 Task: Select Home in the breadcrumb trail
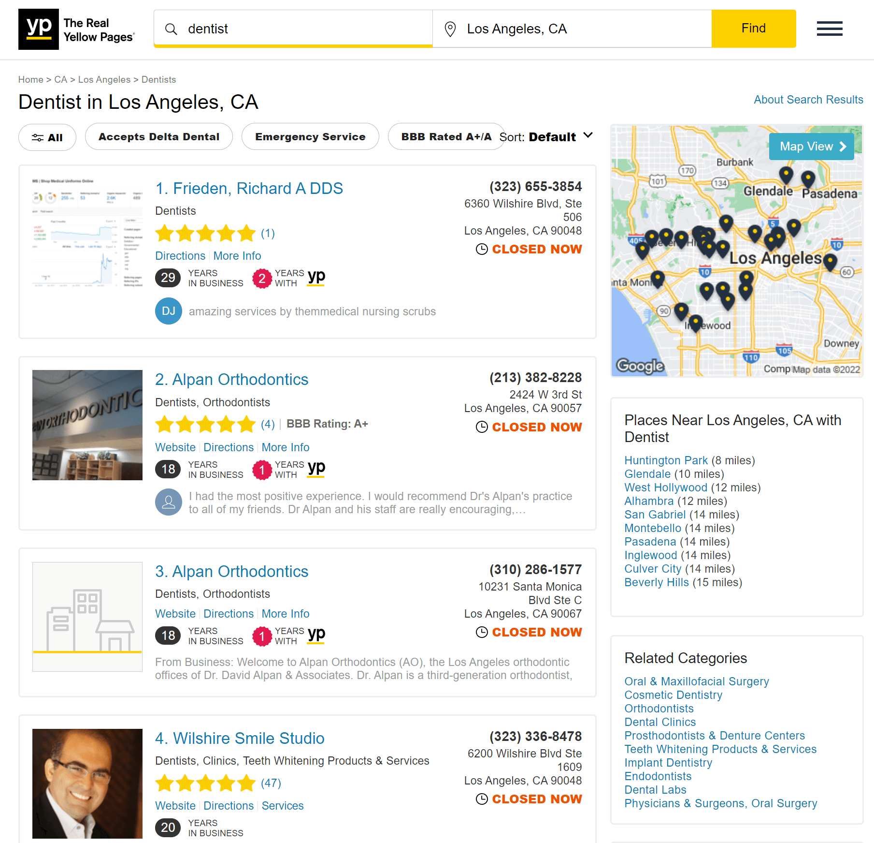pos(31,79)
